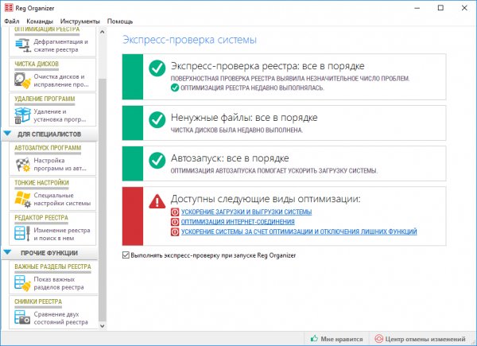
Task: Click Показ важных разделов реестра text
Action: (x=59, y=283)
